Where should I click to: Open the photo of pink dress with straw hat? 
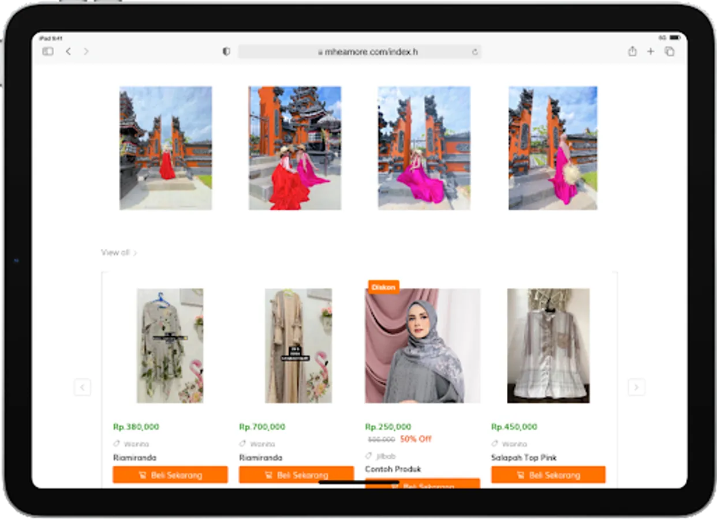pos(553,148)
